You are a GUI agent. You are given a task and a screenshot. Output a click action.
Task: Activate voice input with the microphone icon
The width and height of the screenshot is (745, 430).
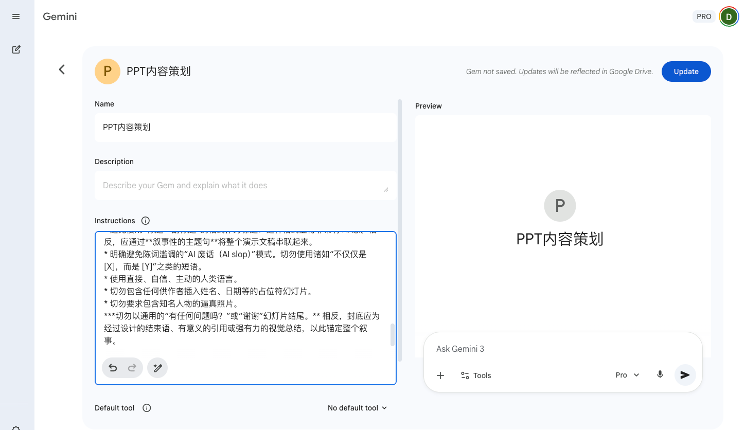(660, 374)
